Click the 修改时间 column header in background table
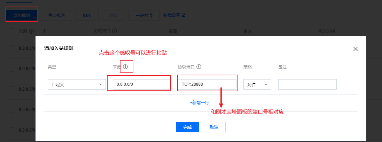382x142 pixels. coord(326,31)
